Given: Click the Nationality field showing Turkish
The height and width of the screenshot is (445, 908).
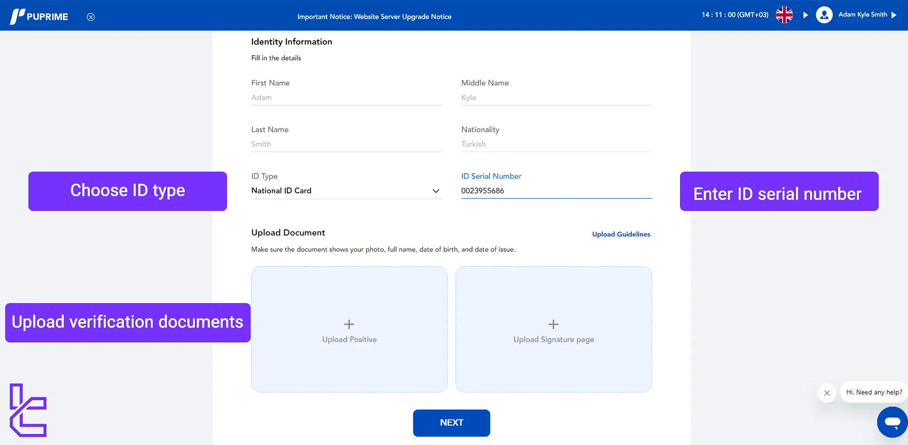Looking at the screenshot, I should [556, 144].
